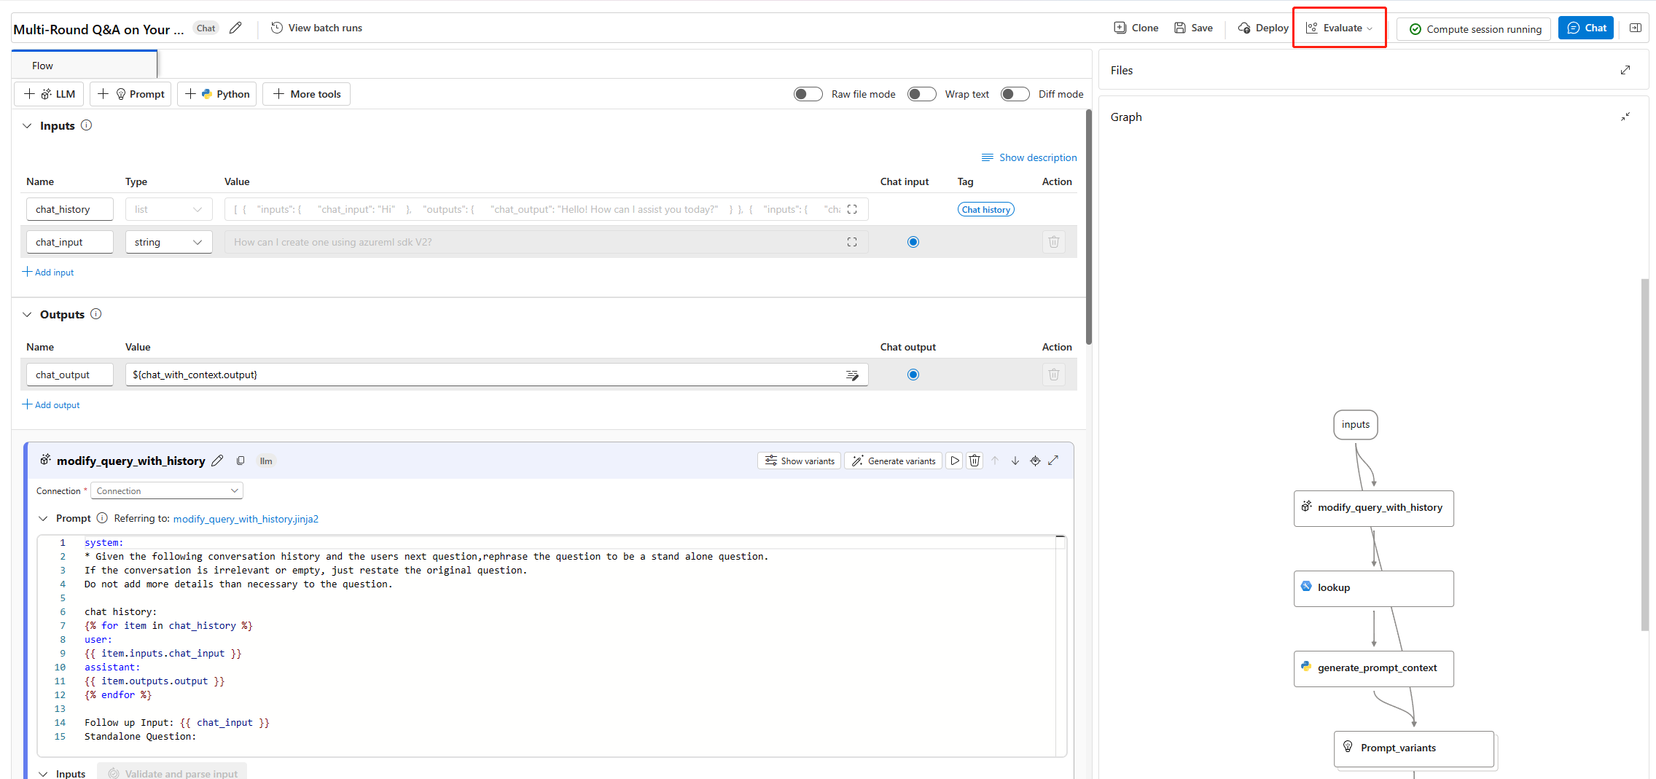Viewport: 1656px width, 779px height.
Task: Expand the Files panel
Action: click(1625, 70)
